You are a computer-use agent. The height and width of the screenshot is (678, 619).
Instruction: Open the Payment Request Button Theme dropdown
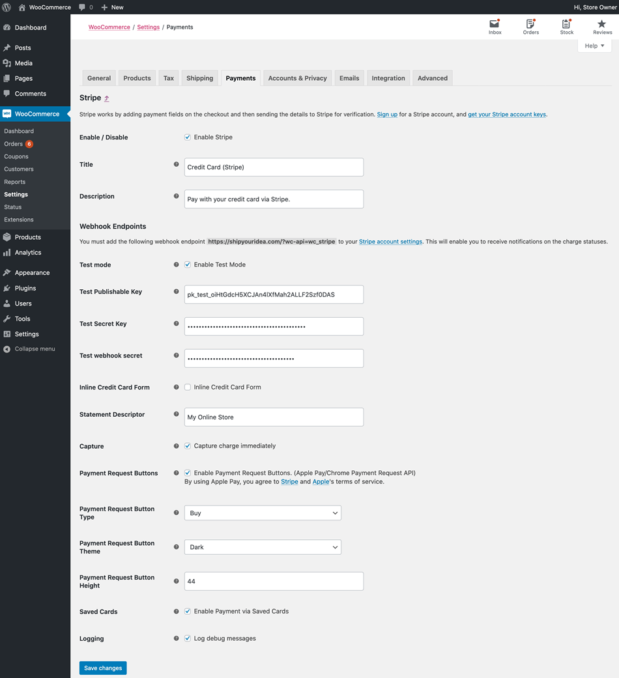click(263, 547)
